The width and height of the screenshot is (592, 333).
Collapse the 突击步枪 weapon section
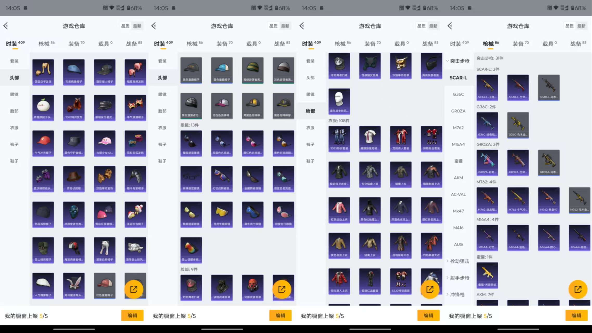click(x=459, y=61)
